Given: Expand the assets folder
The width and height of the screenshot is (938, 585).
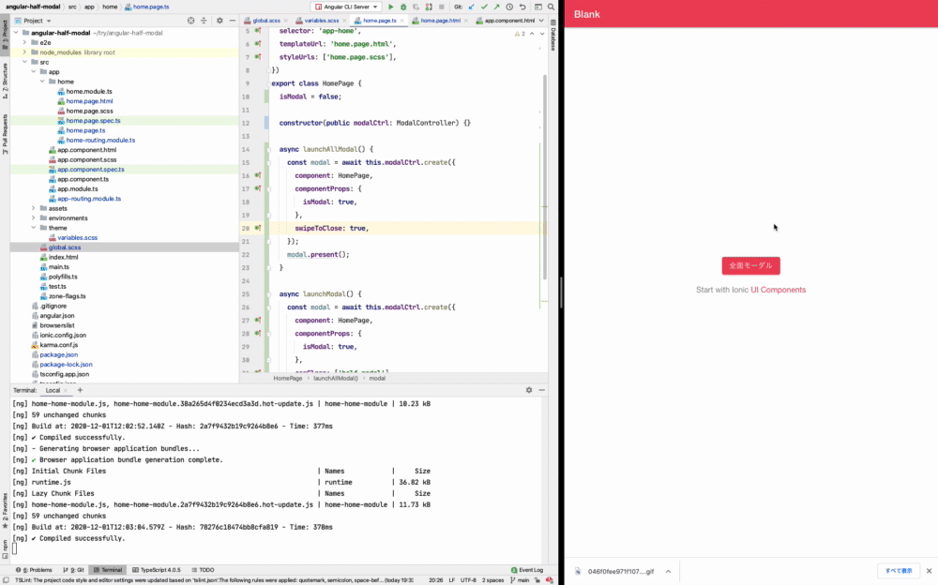Looking at the screenshot, I should tap(34, 208).
